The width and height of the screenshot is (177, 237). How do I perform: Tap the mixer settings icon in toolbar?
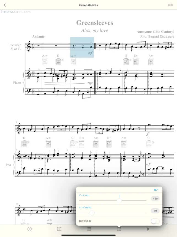[119, 229]
